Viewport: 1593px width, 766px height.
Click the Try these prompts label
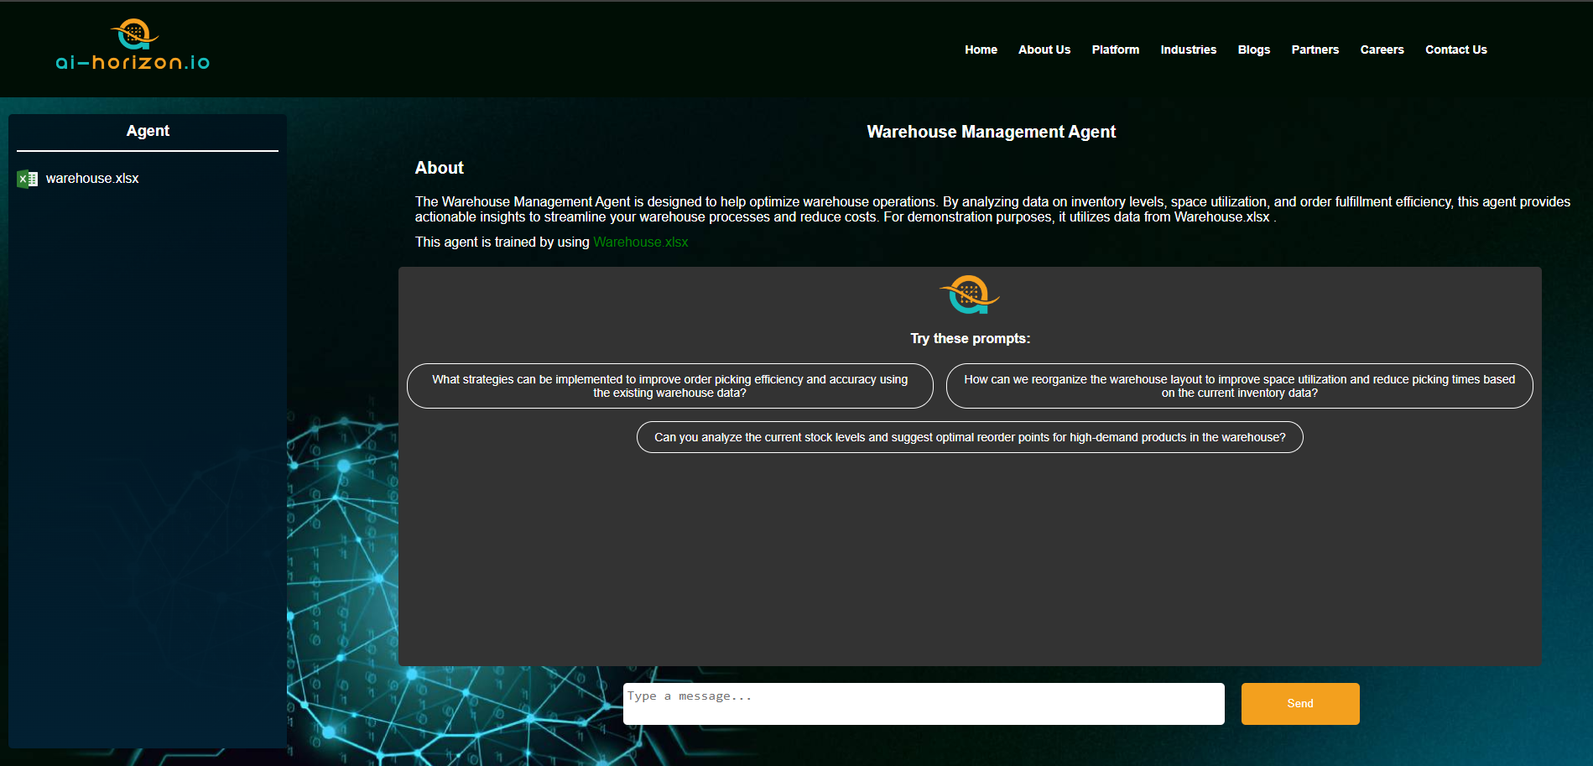click(x=970, y=339)
